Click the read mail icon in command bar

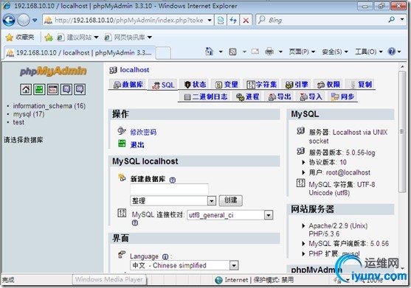coord(255,52)
